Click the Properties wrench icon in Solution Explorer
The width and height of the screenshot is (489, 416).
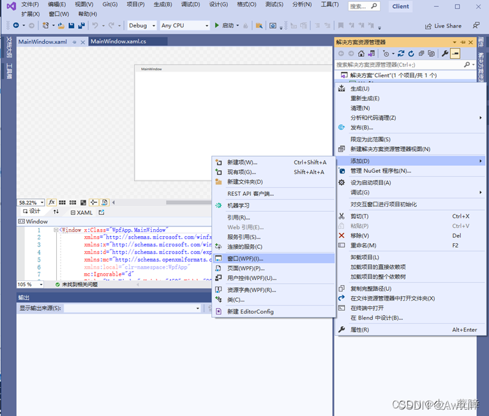[445, 54]
